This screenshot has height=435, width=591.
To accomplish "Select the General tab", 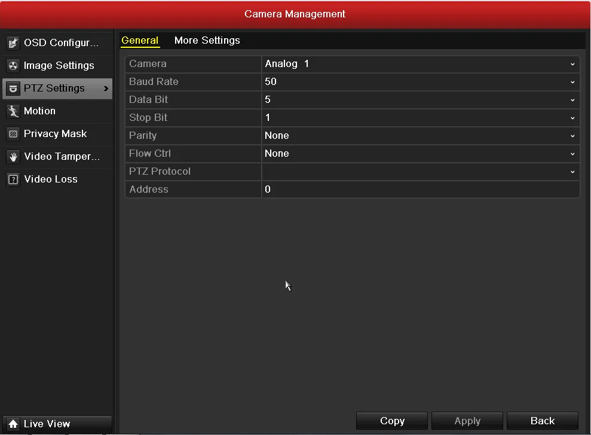I will pos(140,41).
